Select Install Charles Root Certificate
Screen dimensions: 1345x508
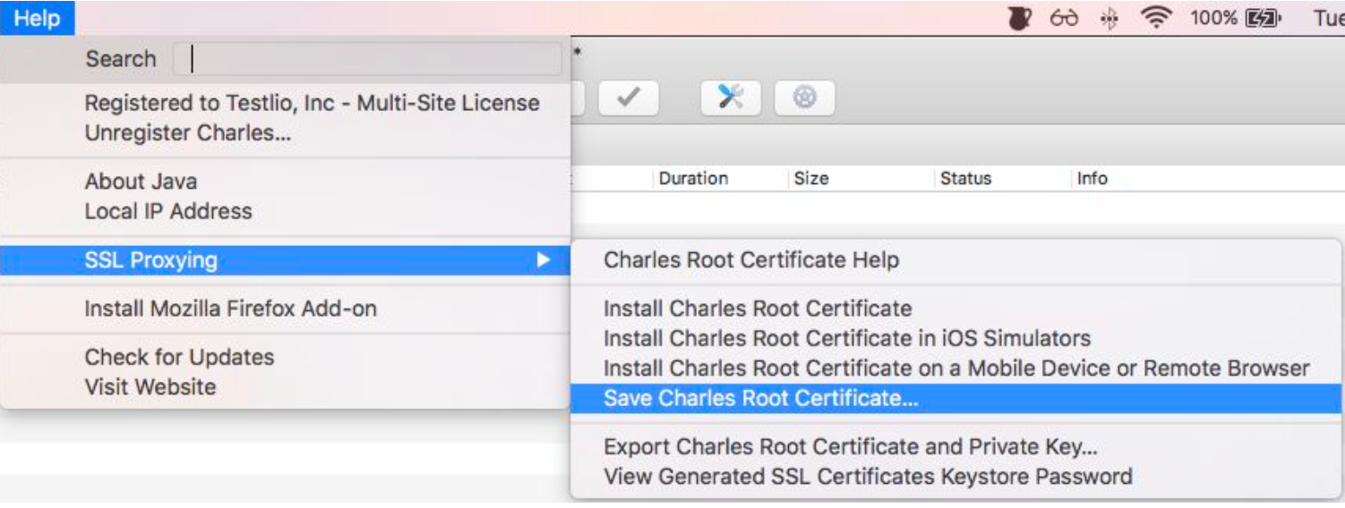click(956, 309)
